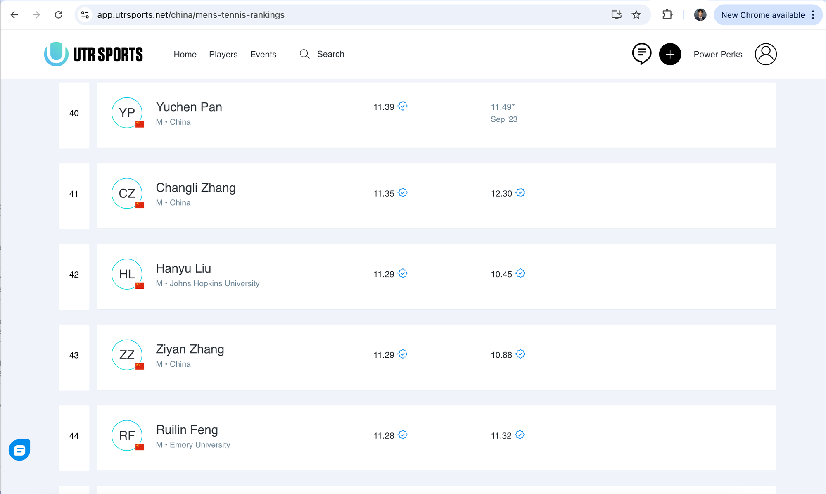Click the install app icon in address bar

pyautogui.click(x=616, y=15)
